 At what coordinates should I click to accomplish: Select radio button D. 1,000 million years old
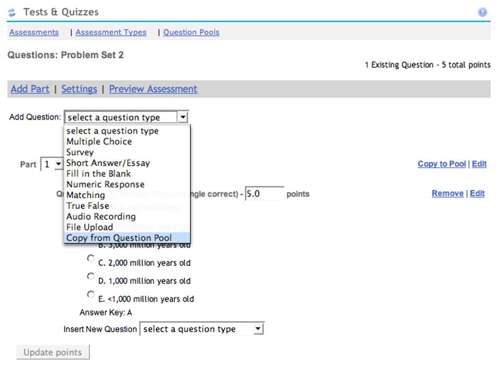pyautogui.click(x=91, y=276)
